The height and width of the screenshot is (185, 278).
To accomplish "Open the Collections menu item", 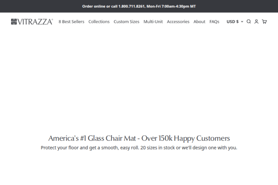I will [x=99, y=22].
